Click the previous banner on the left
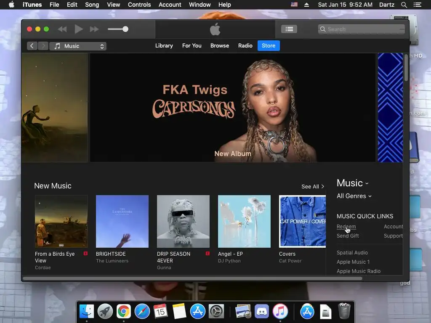 [x=54, y=107]
